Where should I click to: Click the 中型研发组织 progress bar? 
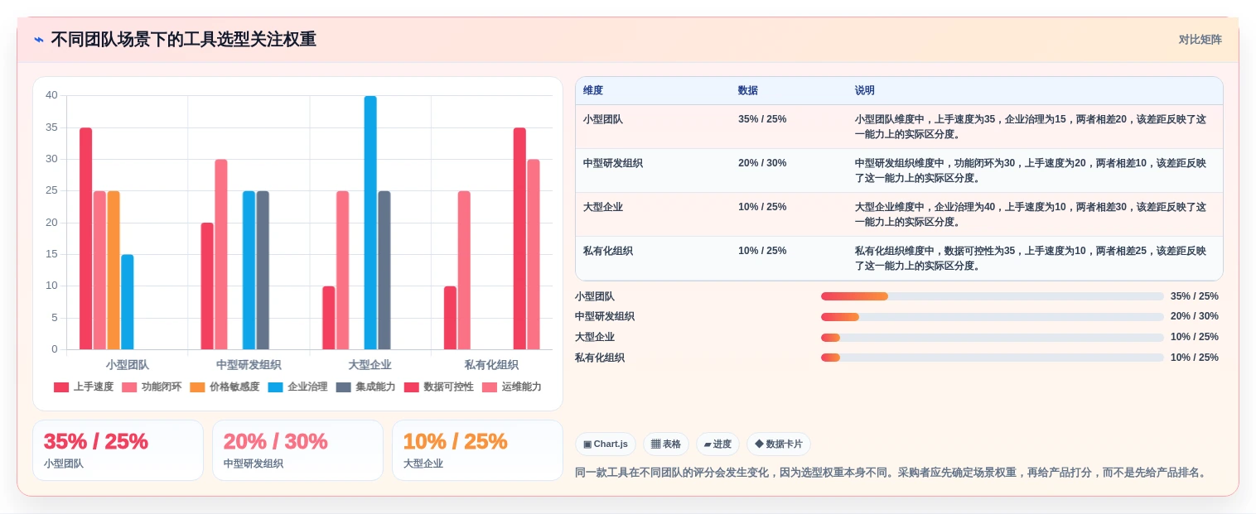click(x=993, y=317)
